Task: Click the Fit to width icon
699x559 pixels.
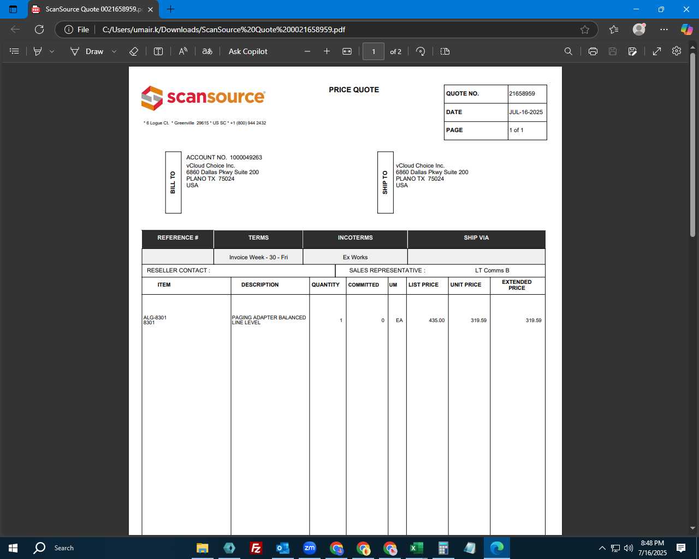Action: point(347,51)
